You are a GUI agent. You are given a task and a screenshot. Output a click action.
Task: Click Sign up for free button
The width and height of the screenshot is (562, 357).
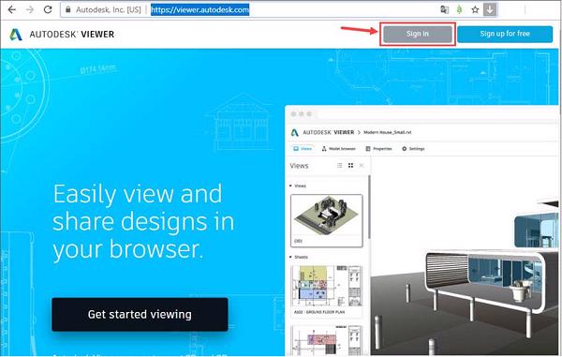tap(505, 34)
